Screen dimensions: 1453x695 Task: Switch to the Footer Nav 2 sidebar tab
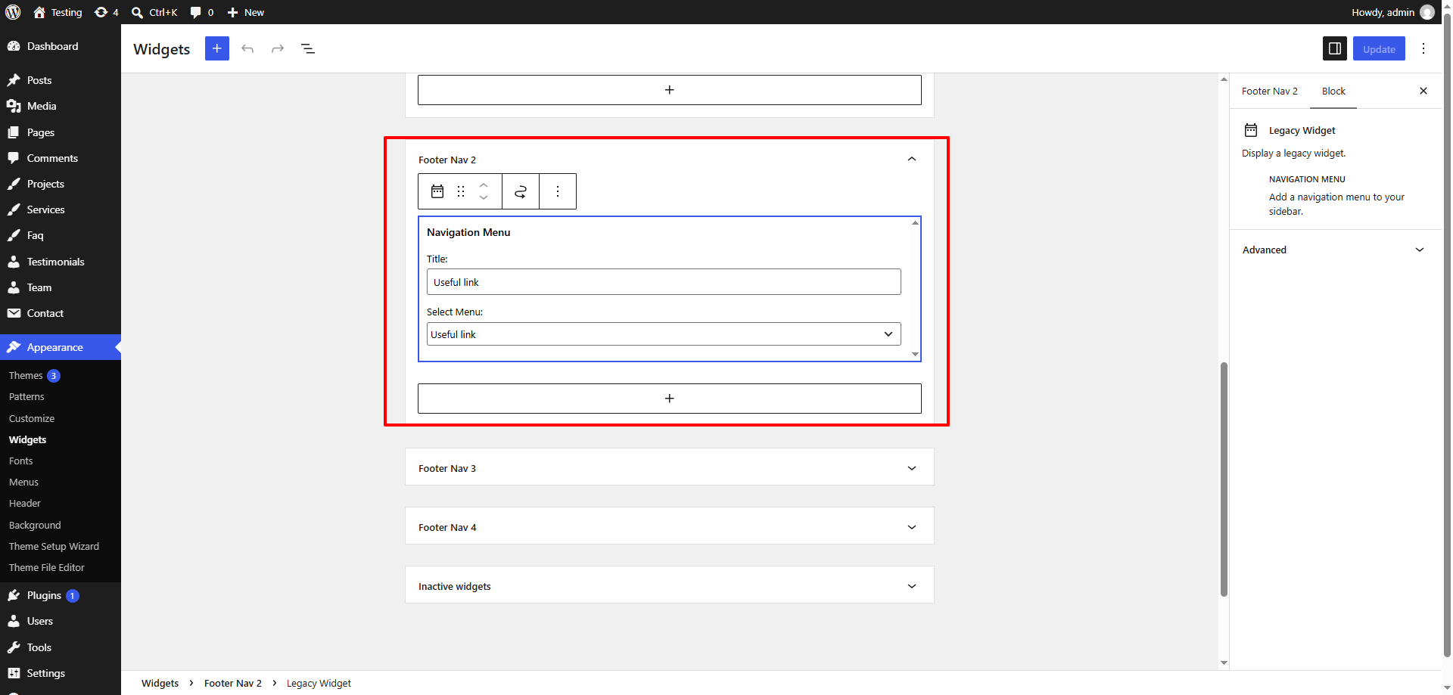tap(1270, 91)
